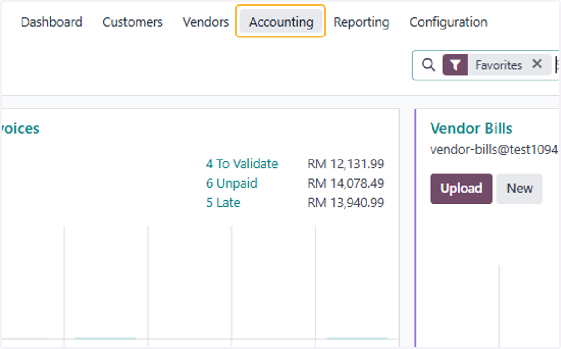The height and width of the screenshot is (349, 561).
Task: Open the Accounting menu
Action: pos(281,22)
